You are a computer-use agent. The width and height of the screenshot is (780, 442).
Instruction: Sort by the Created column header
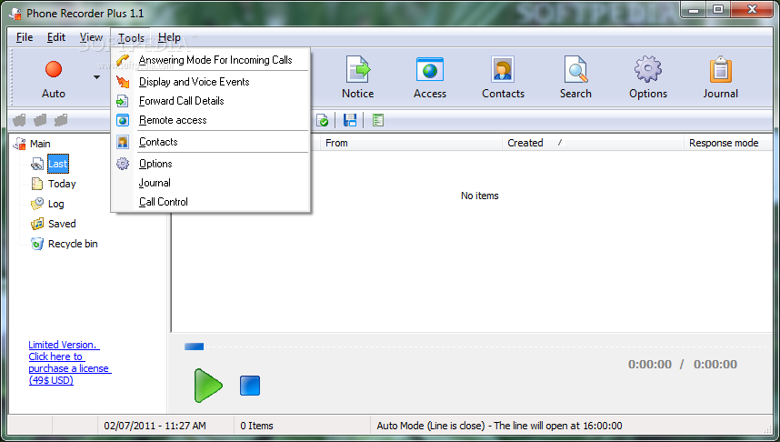593,143
